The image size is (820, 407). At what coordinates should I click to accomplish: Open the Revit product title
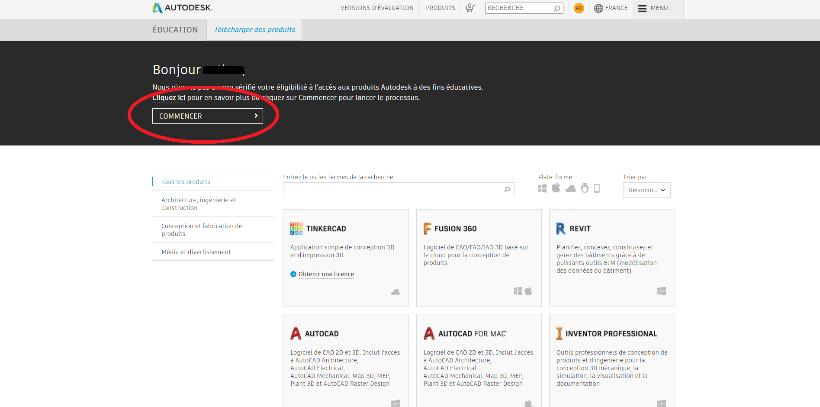[x=580, y=229]
